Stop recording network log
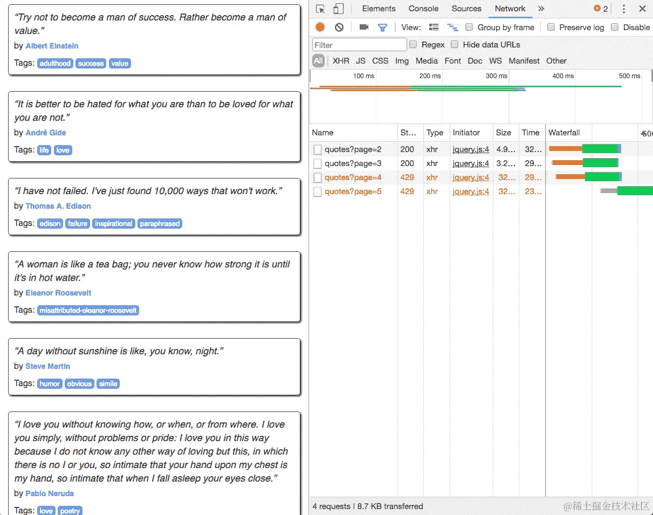 pyautogui.click(x=320, y=27)
